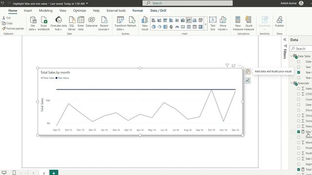Publish the report
The width and height of the screenshot is (312, 175).
279,22
